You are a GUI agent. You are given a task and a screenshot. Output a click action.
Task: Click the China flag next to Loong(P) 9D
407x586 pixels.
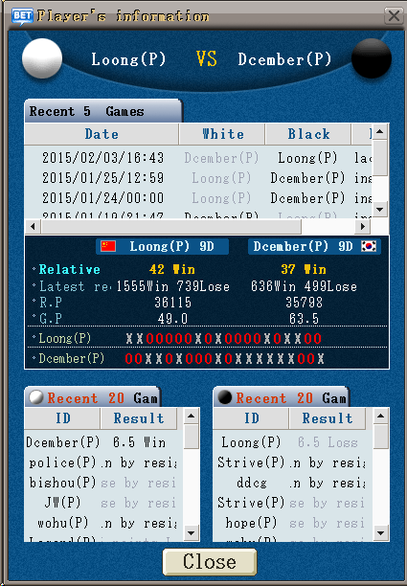108,246
